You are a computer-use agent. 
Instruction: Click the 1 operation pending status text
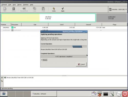[x=7, y=89]
